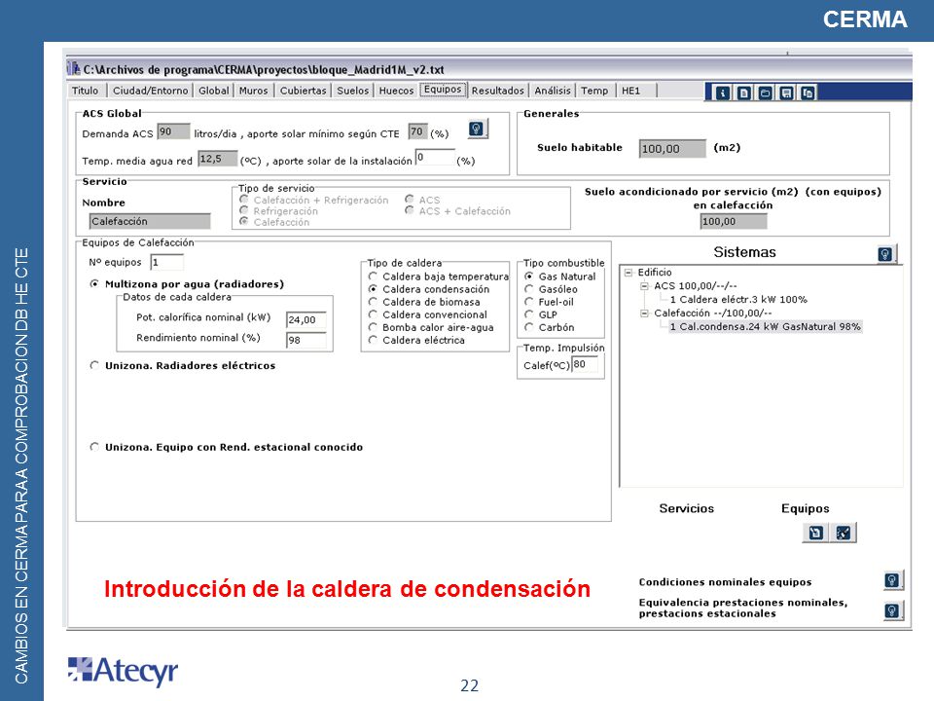Open the Temp tab
The width and height of the screenshot is (934, 701).
pyautogui.click(x=594, y=91)
